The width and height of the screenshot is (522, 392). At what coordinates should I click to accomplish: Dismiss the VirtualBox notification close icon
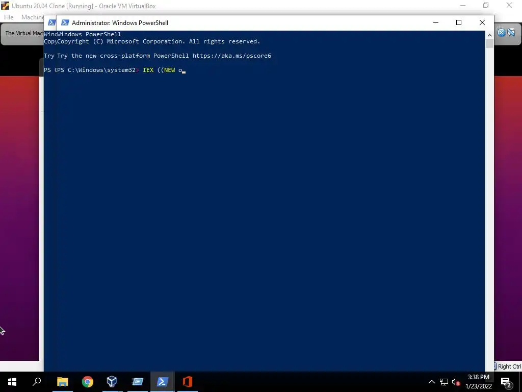click(501, 32)
